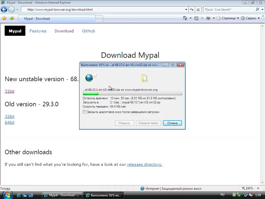Click the Открыть папку button
The image size is (265, 199).
tap(148, 123)
